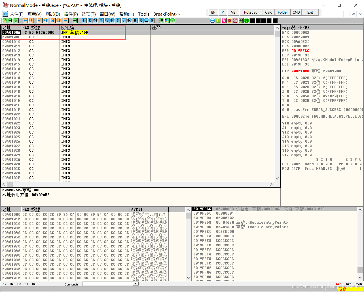The height and width of the screenshot is (292, 364).
Task: Select the stack row at 0019FECC
Action: pos(274,209)
